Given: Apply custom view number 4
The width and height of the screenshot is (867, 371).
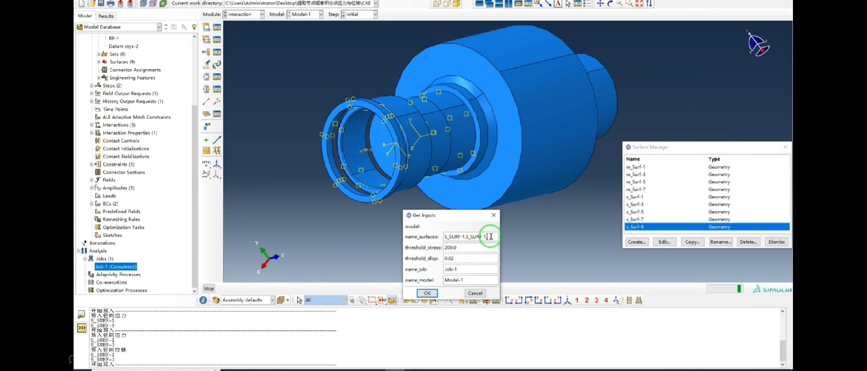Looking at the screenshot, I should 606,300.
